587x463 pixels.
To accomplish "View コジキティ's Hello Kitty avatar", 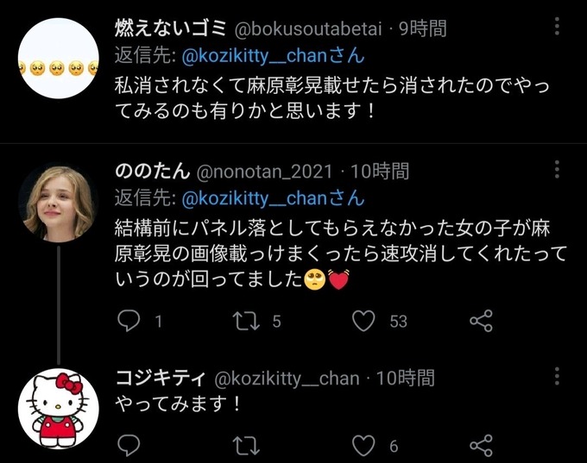I will (x=59, y=409).
